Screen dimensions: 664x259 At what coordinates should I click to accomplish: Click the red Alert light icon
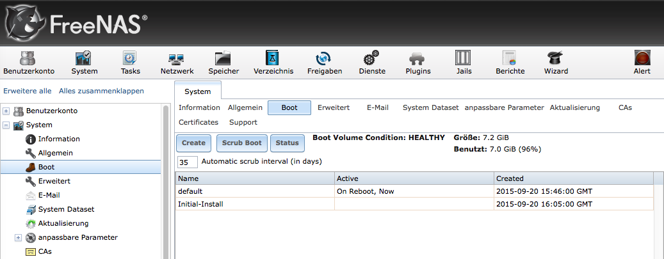pyautogui.click(x=642, y=58)
